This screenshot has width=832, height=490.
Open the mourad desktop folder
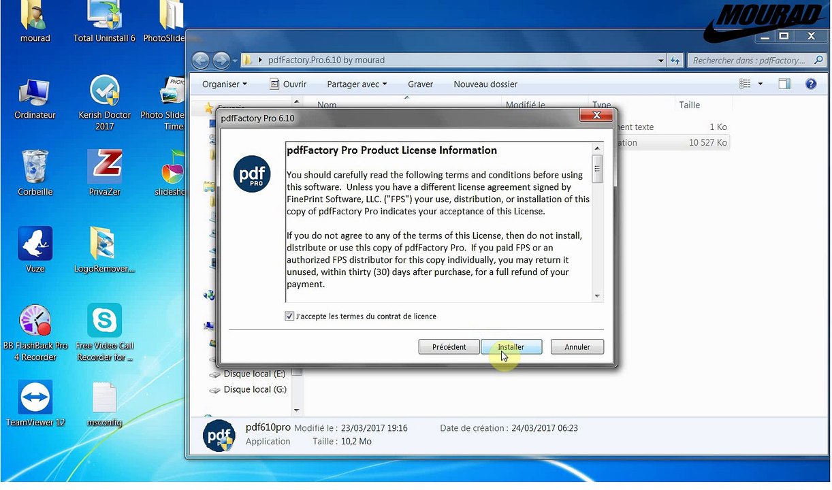tap(35, 22)
